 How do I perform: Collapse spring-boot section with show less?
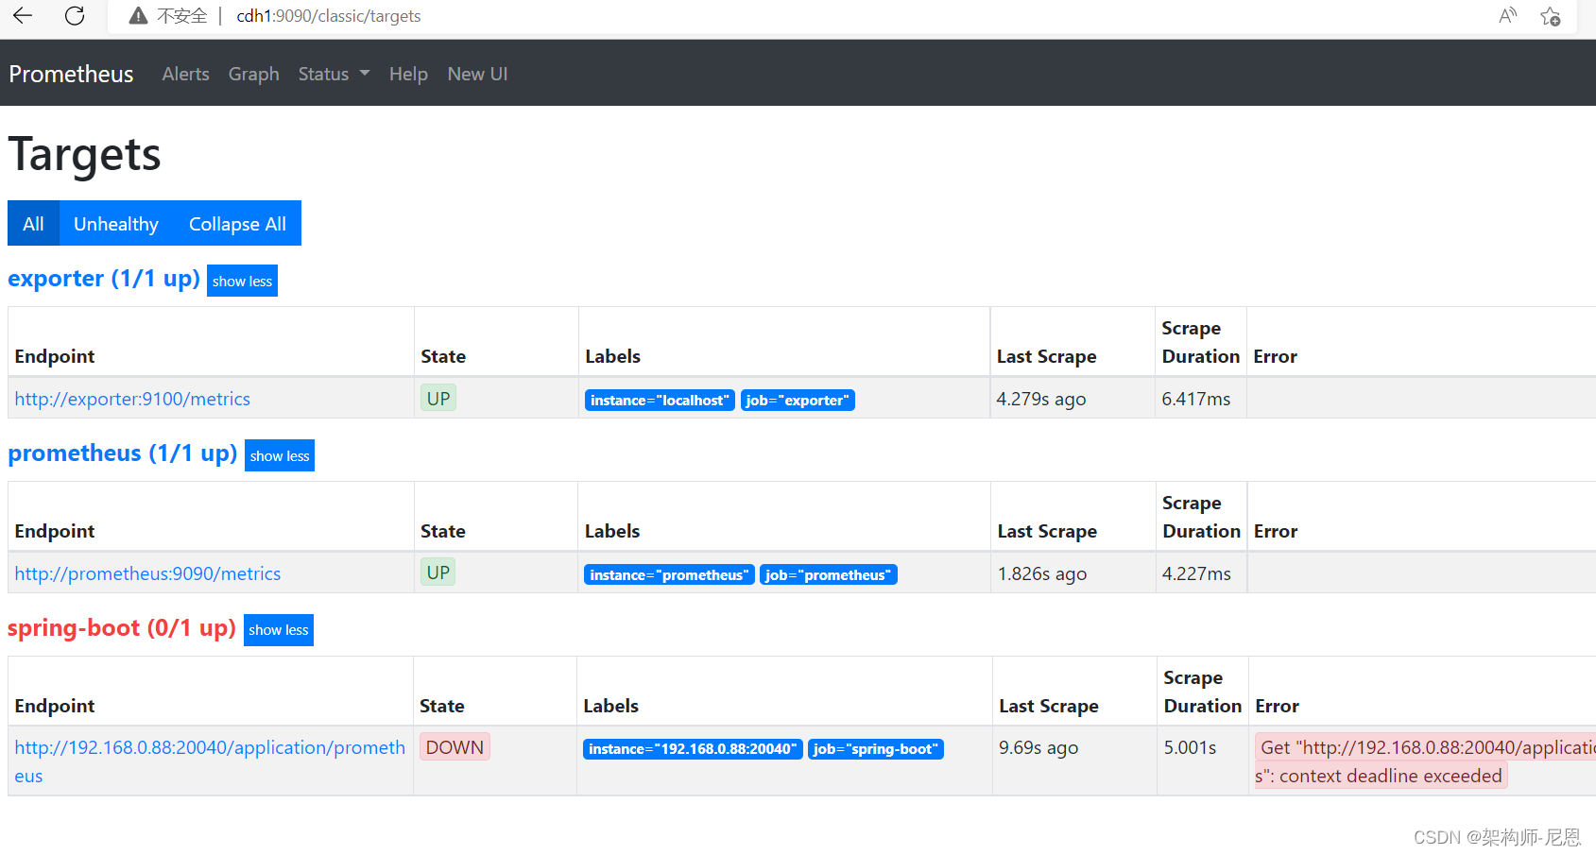coord(279,630)
